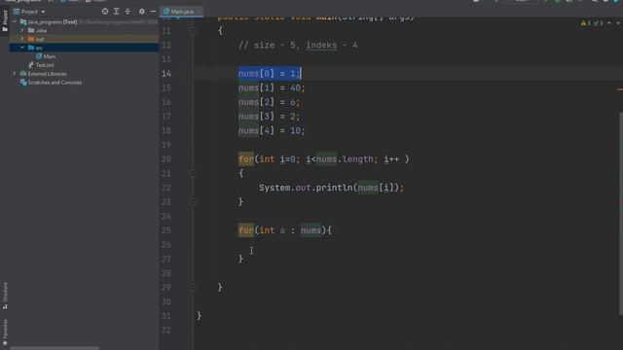
Task: Click the selected 'nums[0] = 1;' line
Action: (270, 74)
